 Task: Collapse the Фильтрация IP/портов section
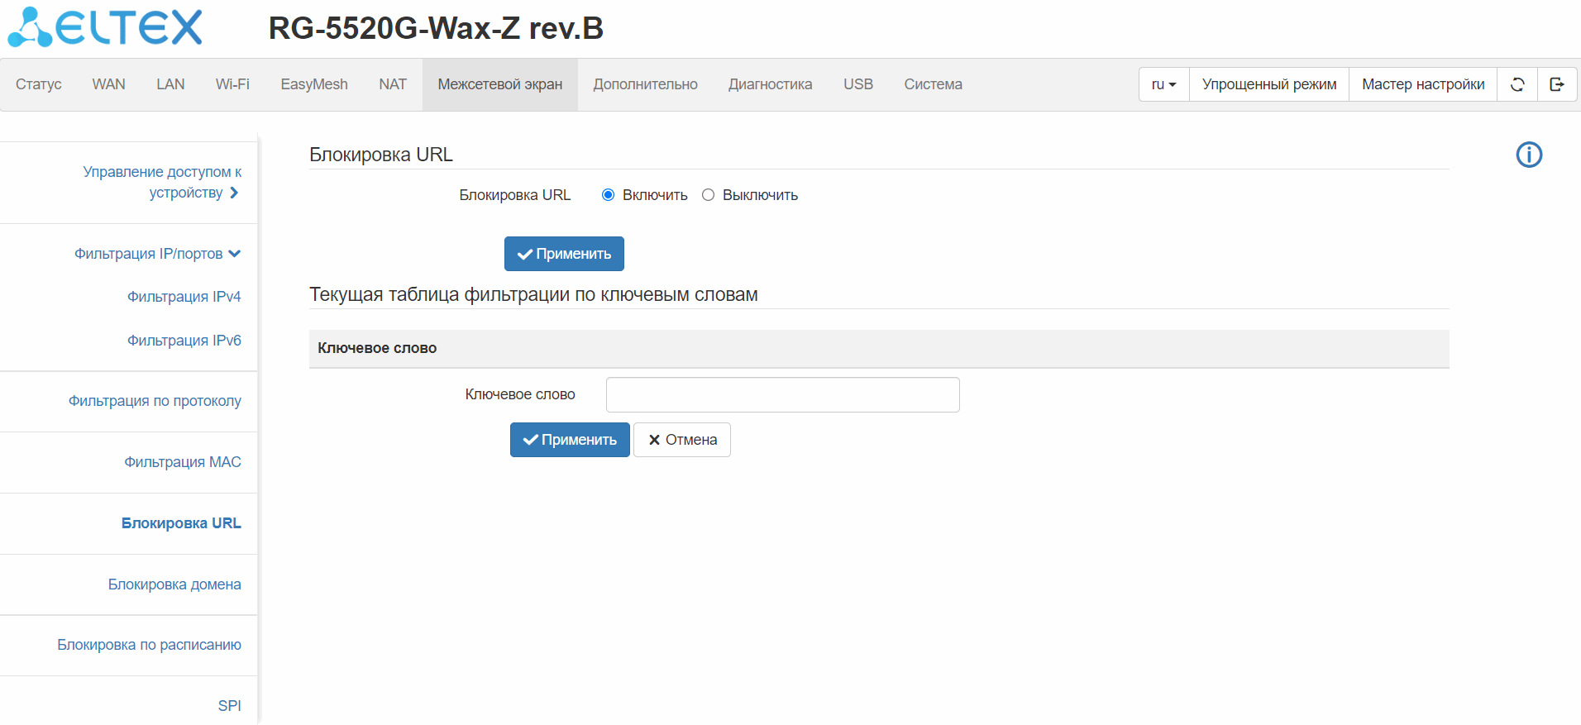(157, 254)
